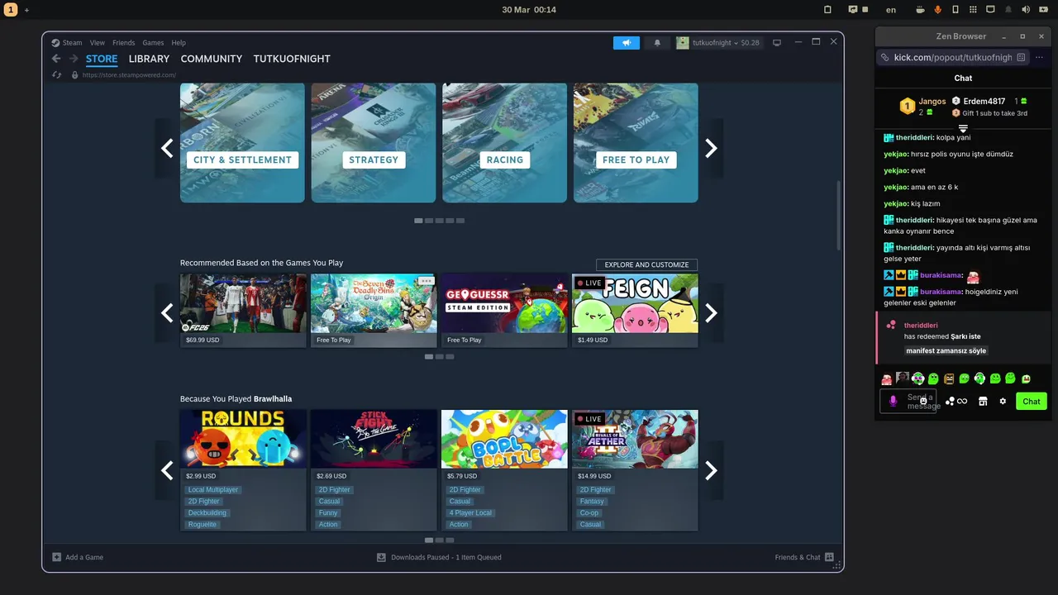Screen dimensions: 1058x595
Task: Switch to the COMMUNITY tab
Action: coord(212,59)
